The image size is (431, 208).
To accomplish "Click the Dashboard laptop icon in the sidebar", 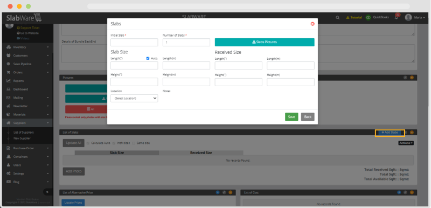I will coord(9,89).
